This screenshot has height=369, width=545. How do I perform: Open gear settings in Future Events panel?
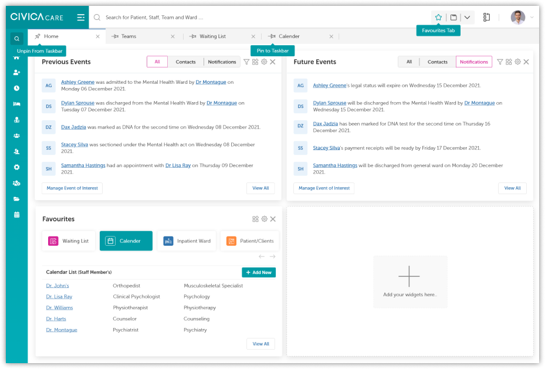pyautogui.click(x=517, y=62)
